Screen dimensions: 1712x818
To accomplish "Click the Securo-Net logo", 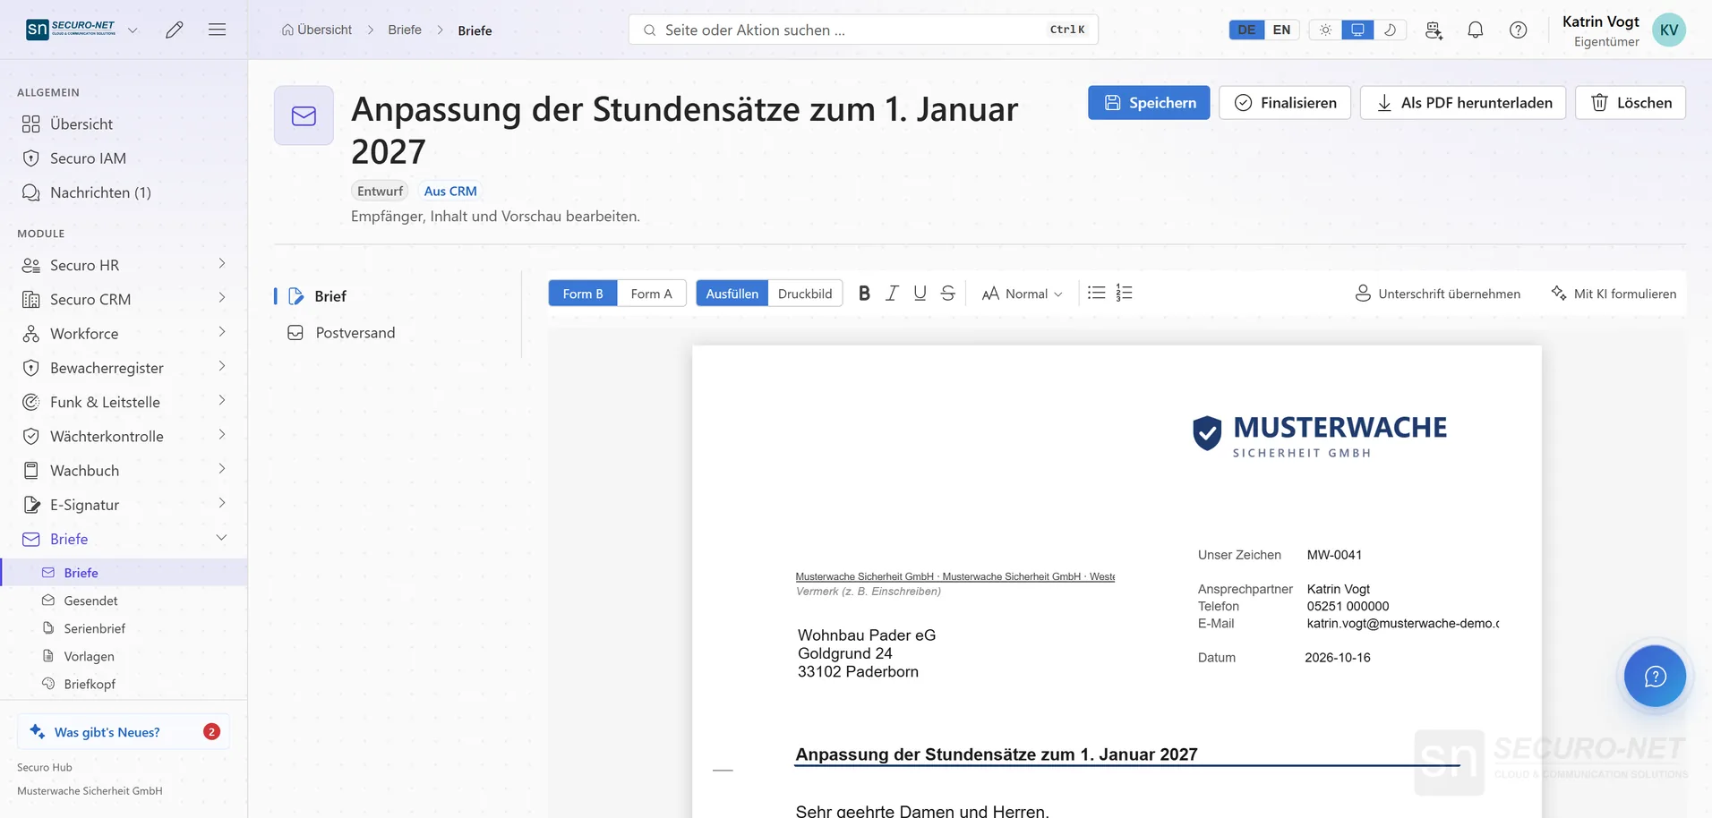I will tap(71, 30).
